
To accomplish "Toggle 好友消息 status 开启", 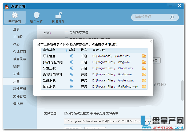I will point(84,56).
